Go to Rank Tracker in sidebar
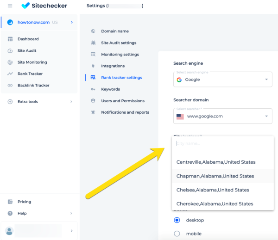The image size is (278, 240). click(x=30, y=74)
